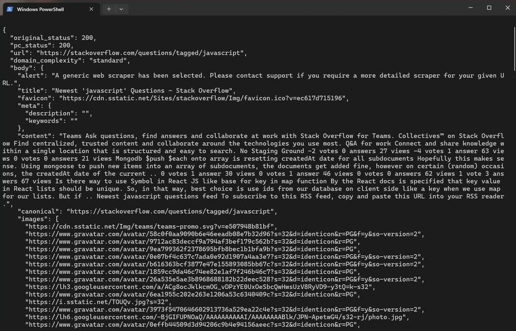Place cursor in the terminal output area
The image size is (516, 331).
pos(258,165)
